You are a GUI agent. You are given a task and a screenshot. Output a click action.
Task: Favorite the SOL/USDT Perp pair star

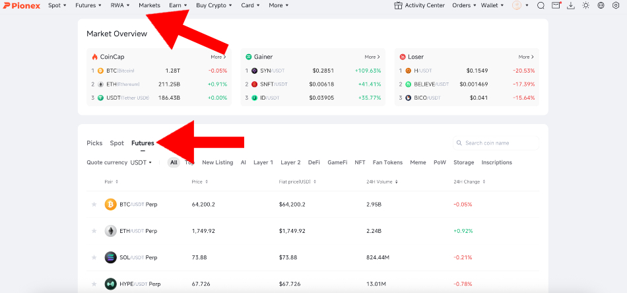[x=94, y=257]
